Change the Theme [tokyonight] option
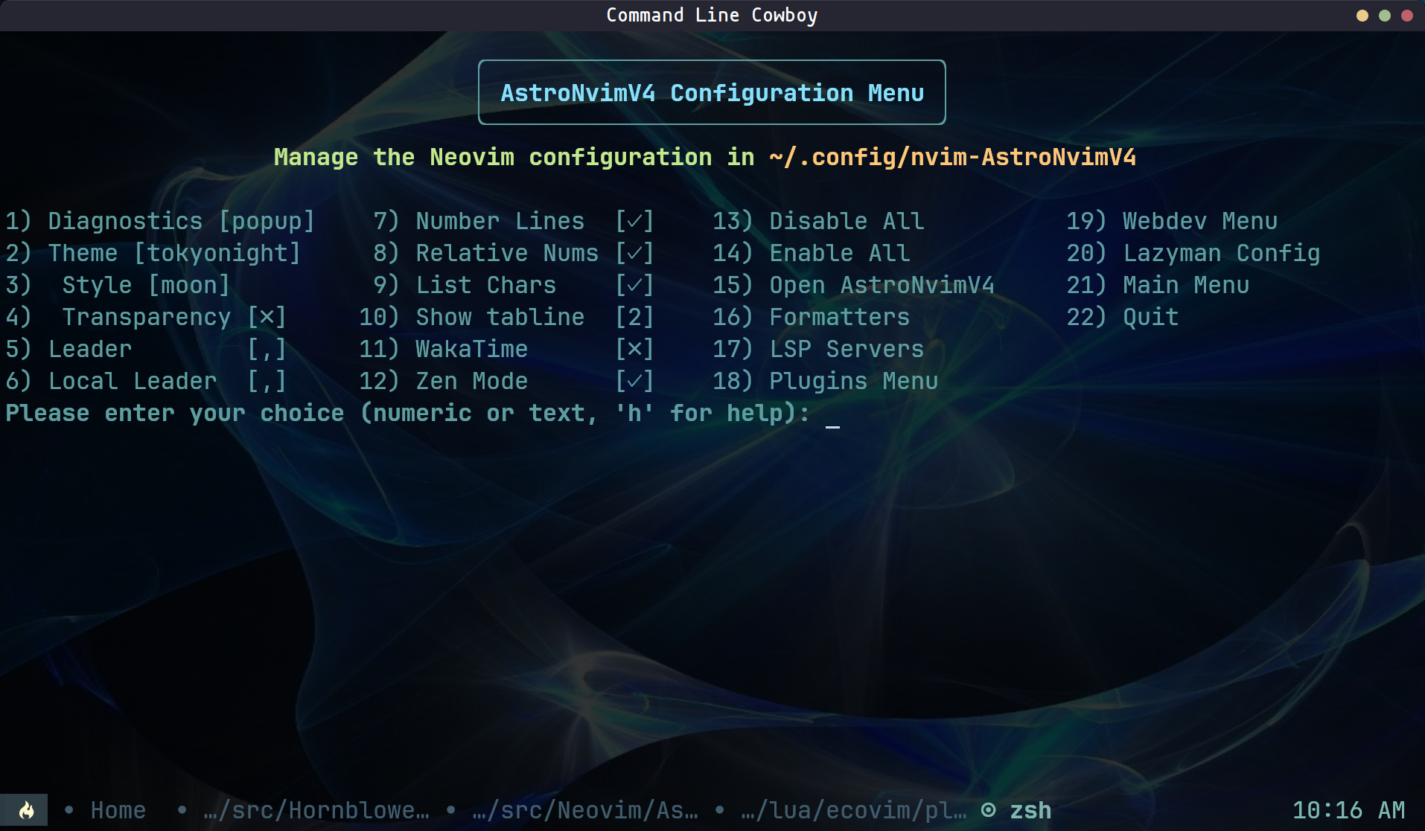1425x831 pixels. click(x=217, y=253)
